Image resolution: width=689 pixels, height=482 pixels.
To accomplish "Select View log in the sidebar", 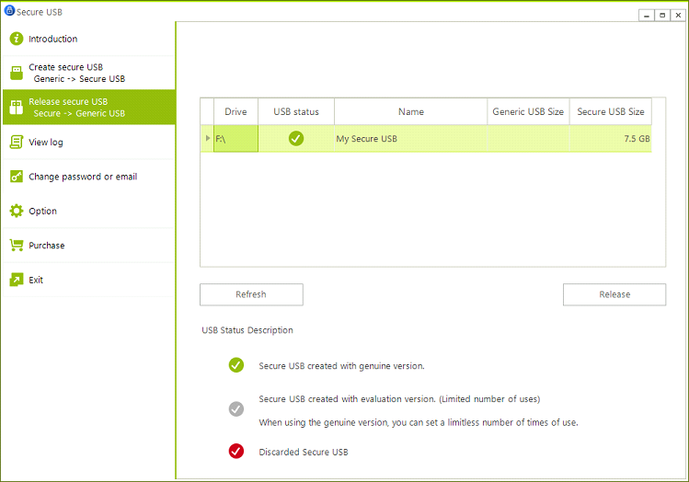I will pyautogui.click(x=46, y=143).
